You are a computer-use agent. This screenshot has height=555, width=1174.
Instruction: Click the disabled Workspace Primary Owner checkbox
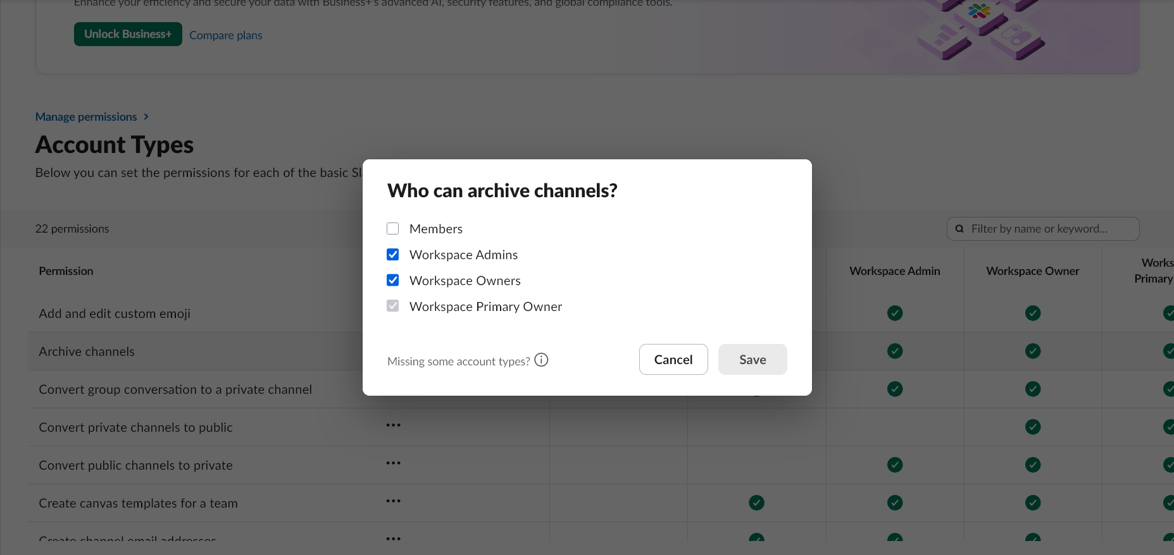point(393,307)
